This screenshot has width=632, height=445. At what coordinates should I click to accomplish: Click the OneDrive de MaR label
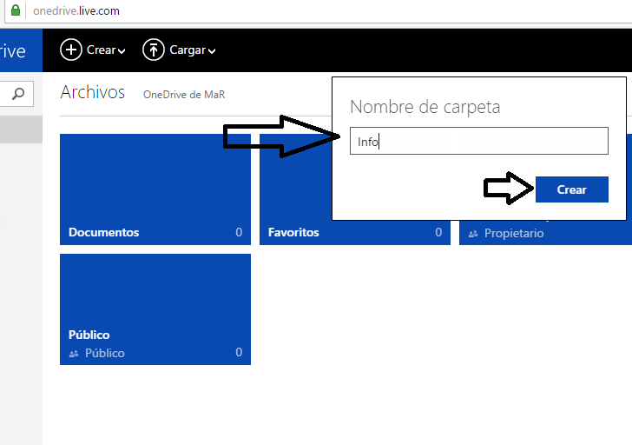[184, 95]
